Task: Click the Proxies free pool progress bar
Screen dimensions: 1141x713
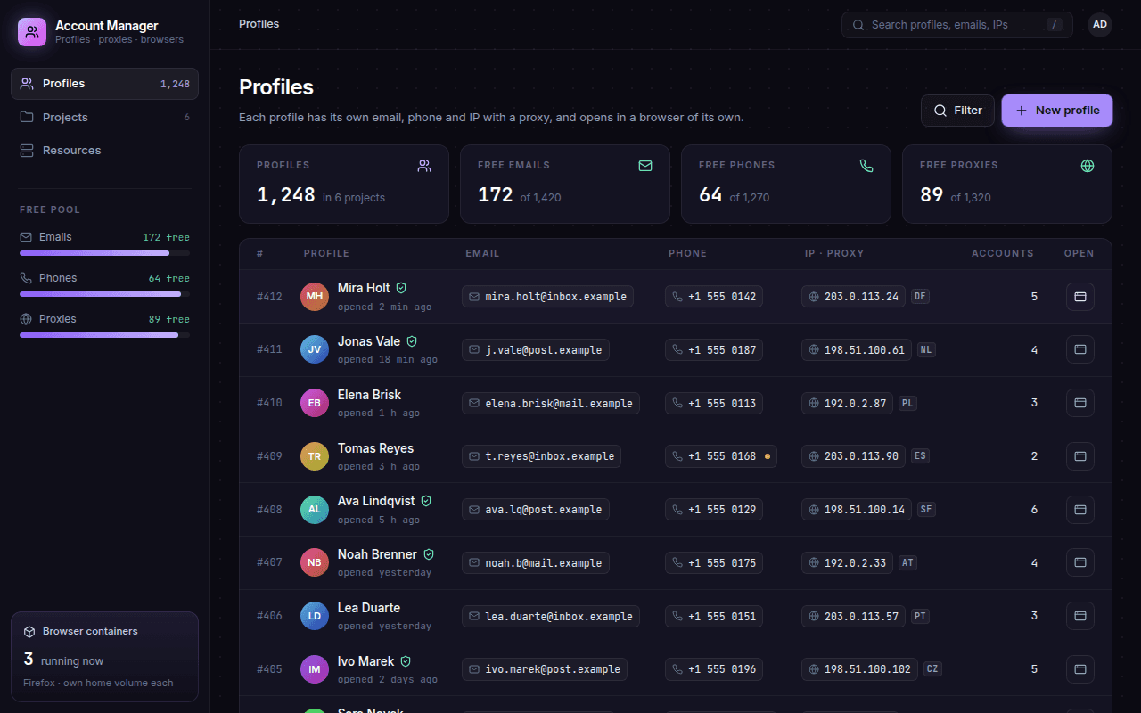Action: coord(104,335)
